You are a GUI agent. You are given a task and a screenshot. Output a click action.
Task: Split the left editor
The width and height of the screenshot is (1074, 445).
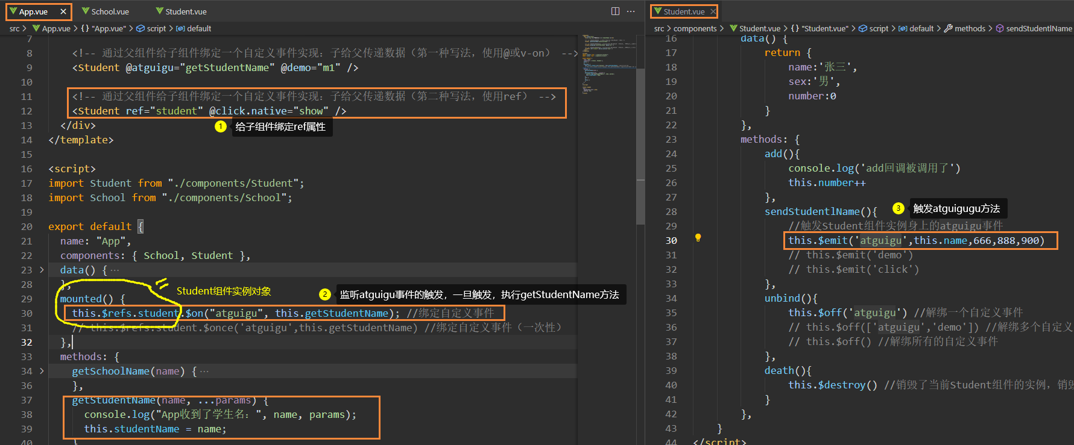615,11
